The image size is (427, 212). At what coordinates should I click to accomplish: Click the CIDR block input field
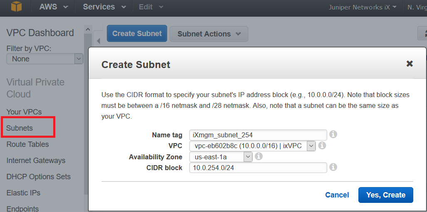click(x=258, y=168)
